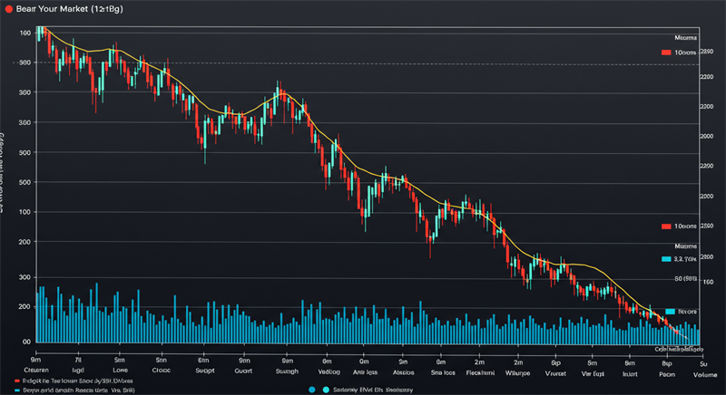
Task: Click the 2890 price level on right axis
Action: coord(707,53)
